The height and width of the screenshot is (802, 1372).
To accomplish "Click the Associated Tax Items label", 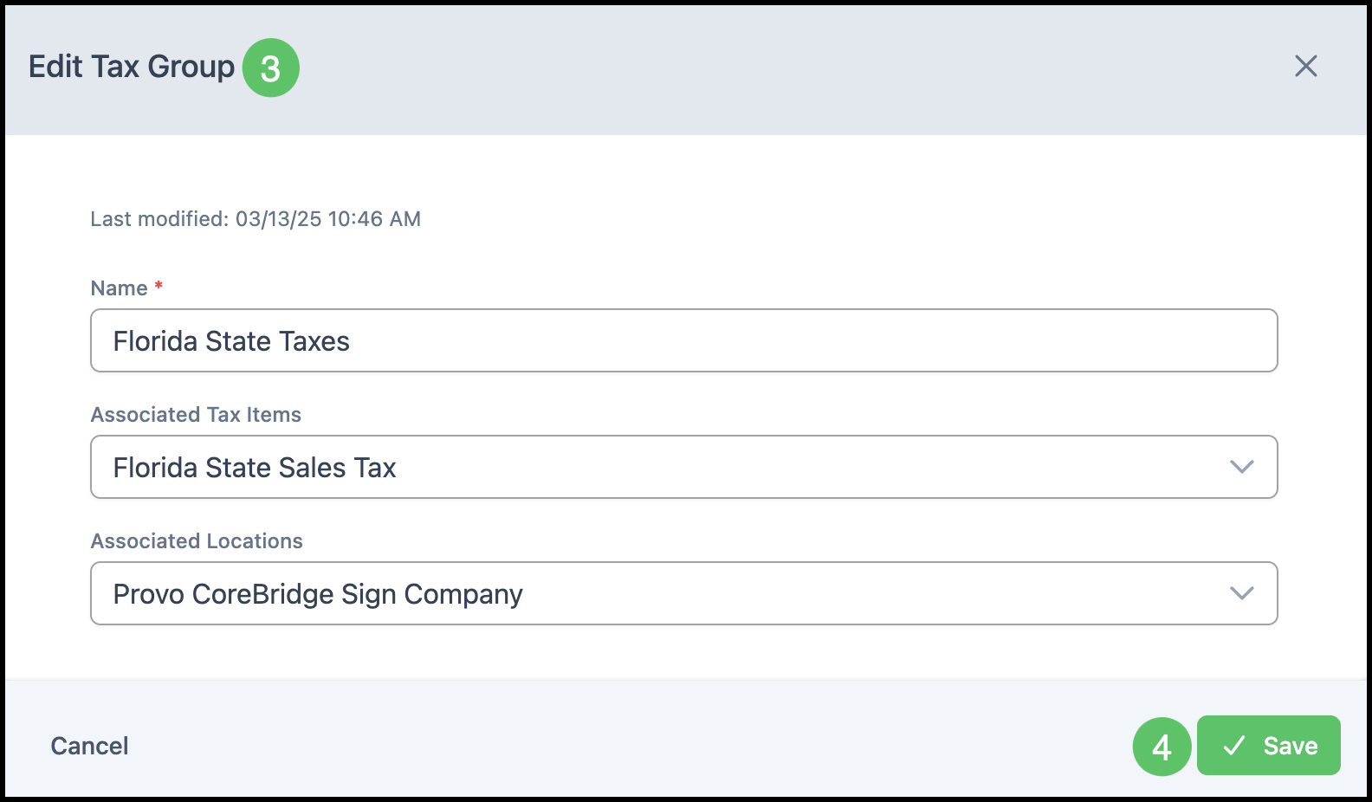I will [x=196, y=415].
